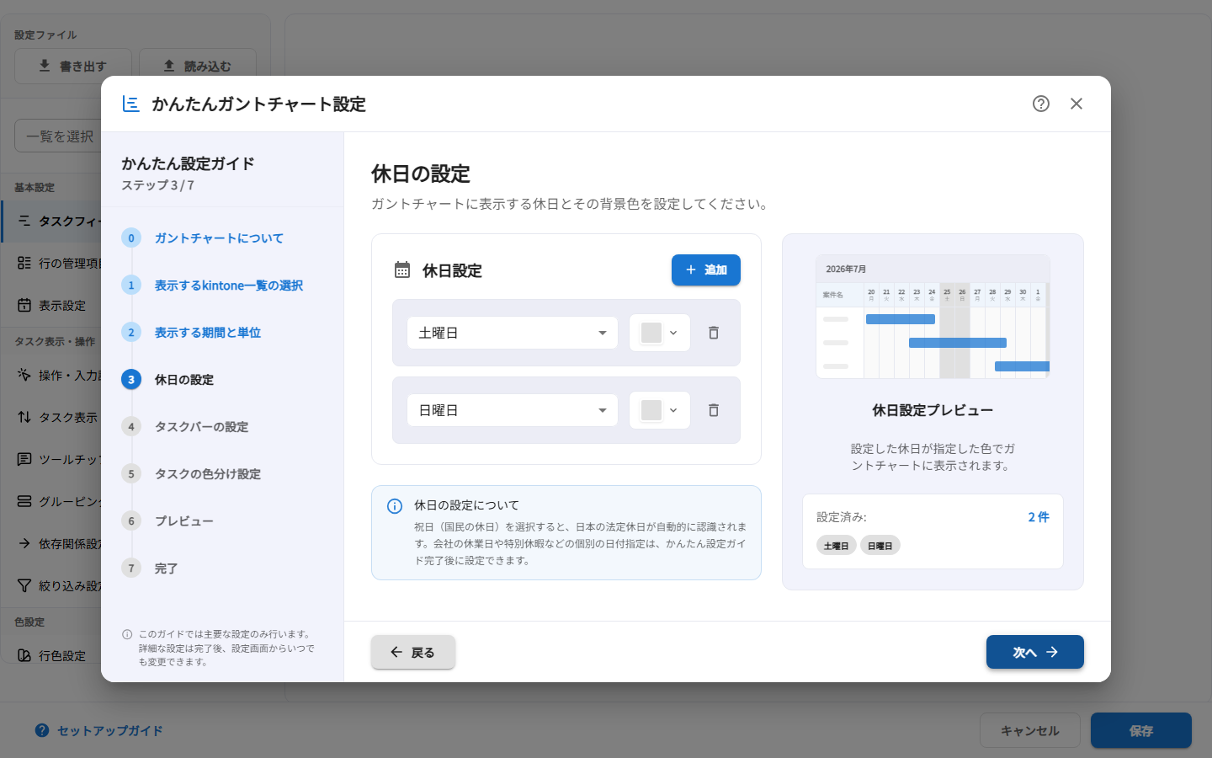Jump to step 2 表示する期間と単位

point(191,333)
